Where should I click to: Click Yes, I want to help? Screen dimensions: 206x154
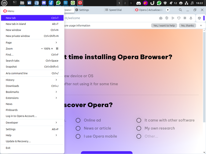pyautogui.click(x=164, y=26)
